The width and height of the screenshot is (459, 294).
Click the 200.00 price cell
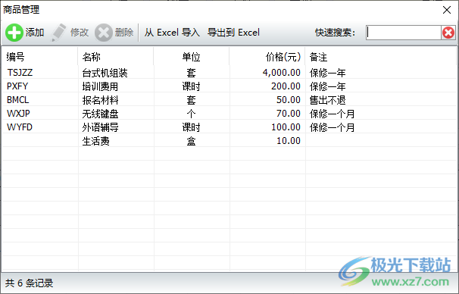pyautogui.click(x=286, y=86)
